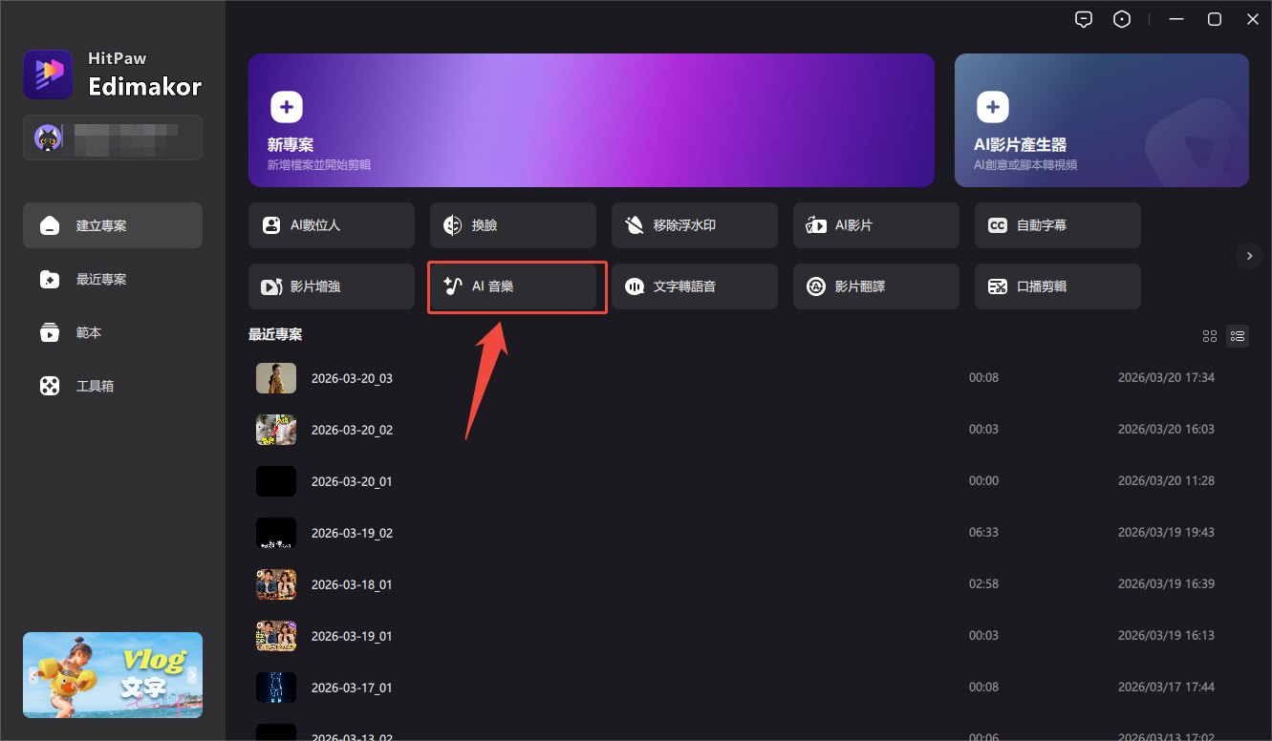Launch the 影片翻譯 video translation tool

point(875,286)
